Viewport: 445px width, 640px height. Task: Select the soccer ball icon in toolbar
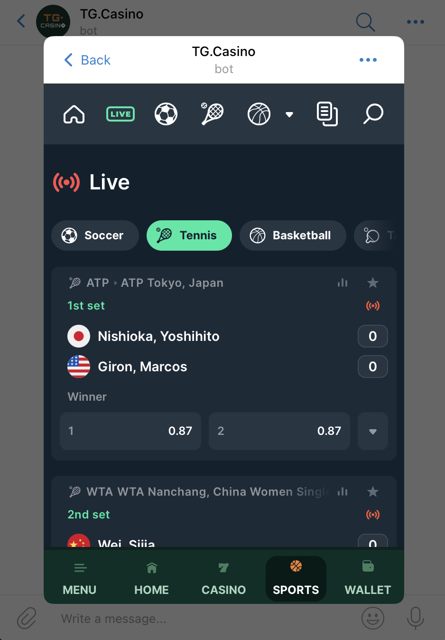(x=166, y=114)
